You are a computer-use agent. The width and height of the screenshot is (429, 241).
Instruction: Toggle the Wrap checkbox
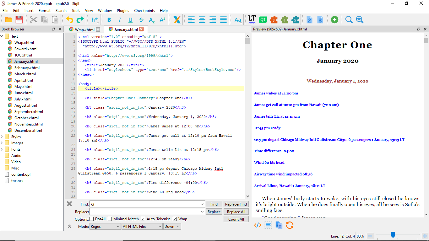pyautogui.click(x=175, y=219)
